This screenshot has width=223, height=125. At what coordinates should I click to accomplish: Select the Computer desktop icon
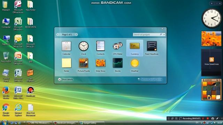(x=6, y=23)
